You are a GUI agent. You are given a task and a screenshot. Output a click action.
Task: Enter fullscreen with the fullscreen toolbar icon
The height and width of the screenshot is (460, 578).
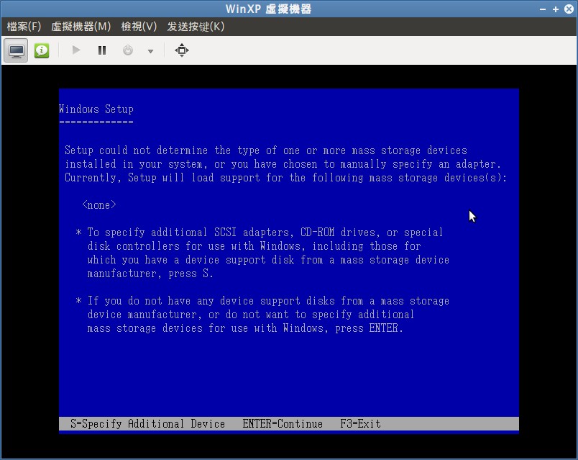pos(181,50)
